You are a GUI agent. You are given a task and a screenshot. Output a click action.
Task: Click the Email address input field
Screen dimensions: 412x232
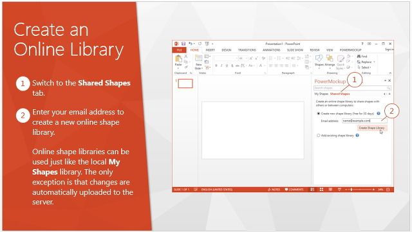point(364,121)
